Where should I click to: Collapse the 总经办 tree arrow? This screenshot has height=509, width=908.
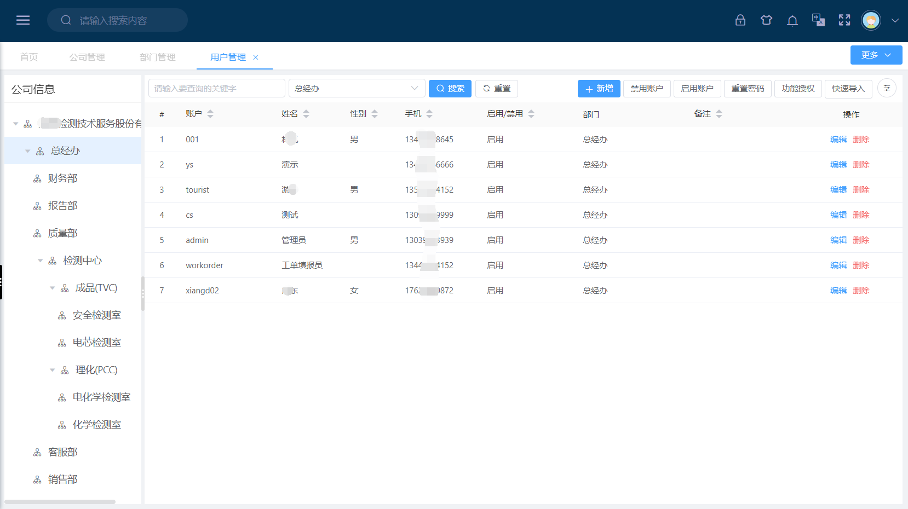28,151
